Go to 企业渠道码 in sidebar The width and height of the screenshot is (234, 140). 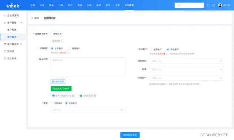13,16
